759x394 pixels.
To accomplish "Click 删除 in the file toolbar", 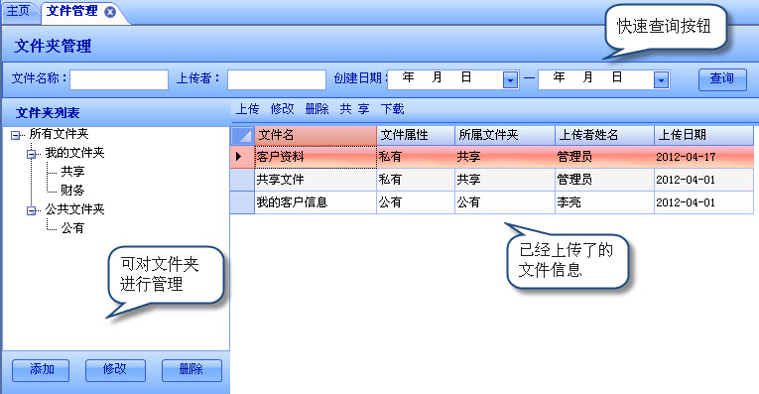I will pyautogui.click(x=317, y=109).
